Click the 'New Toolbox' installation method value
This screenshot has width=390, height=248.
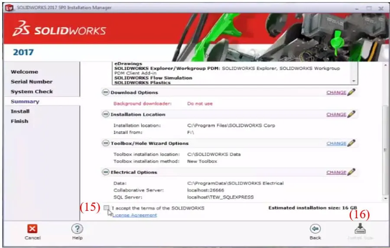pyautogui.click(x=202, y=161)
